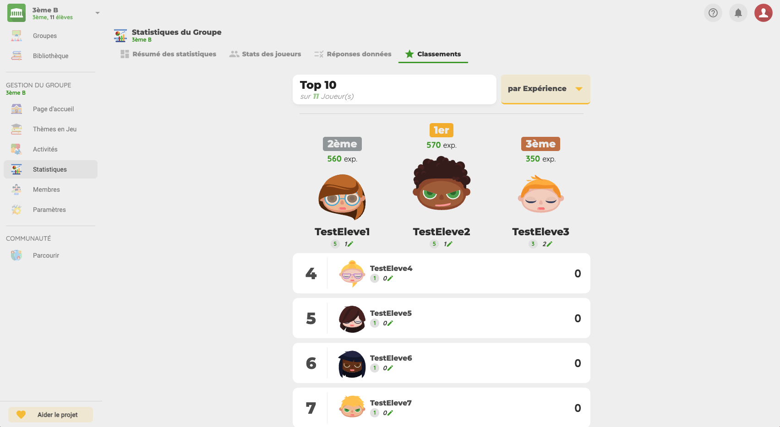Open Bibliothèque in the sidebar
This screenshot has width=780, height=427.
tap(50, 56)
